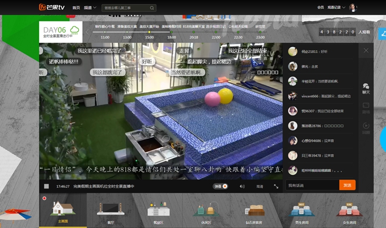Toggle the 弹幕 danmaku switch
Screen dimensions: 386x228
click(221, 186)
